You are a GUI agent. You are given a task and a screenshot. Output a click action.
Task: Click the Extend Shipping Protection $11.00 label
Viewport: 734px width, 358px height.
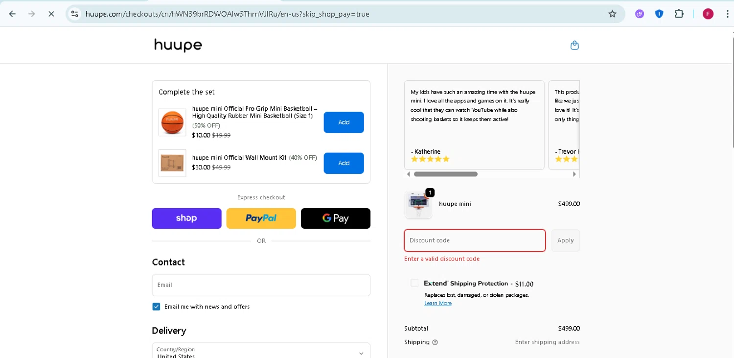[x=479, y=284]
